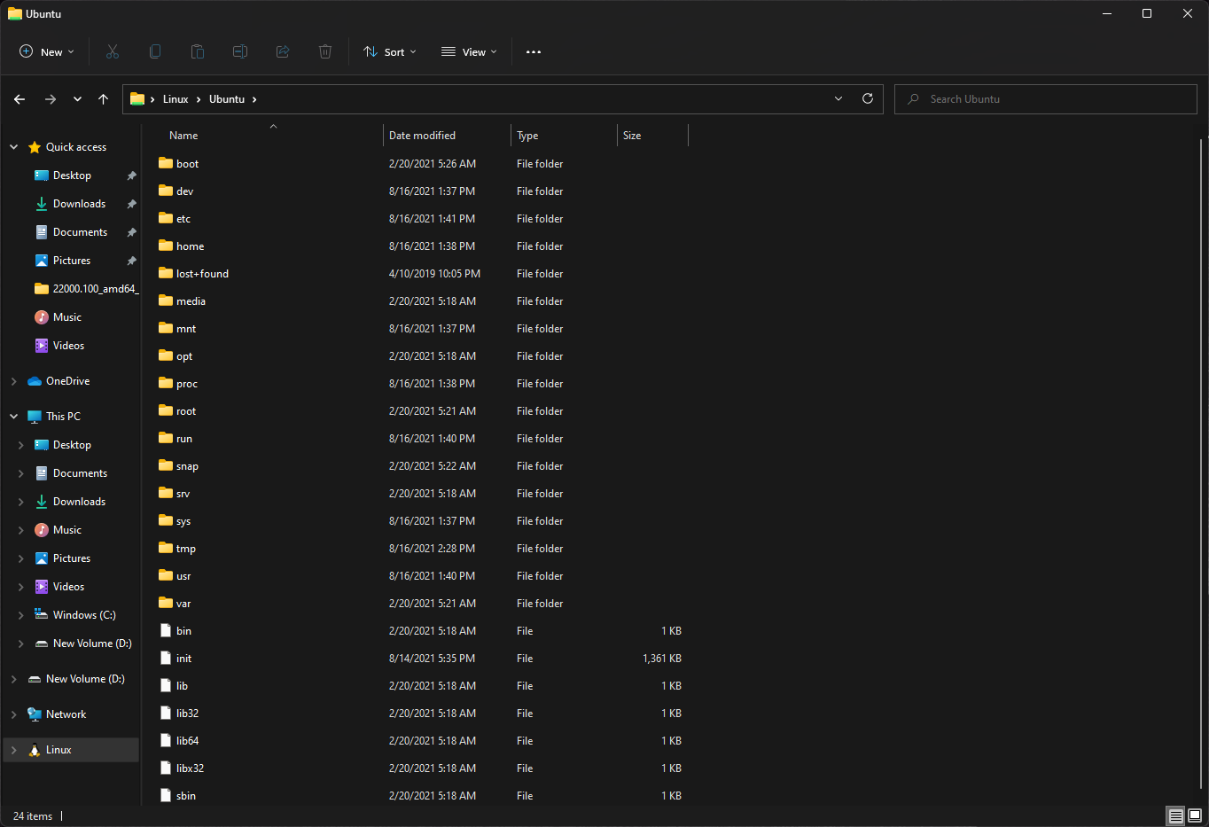The width and height of the screenshot is (1209, 827).
Task: Click the Copy icon
Action: (155, 51)
